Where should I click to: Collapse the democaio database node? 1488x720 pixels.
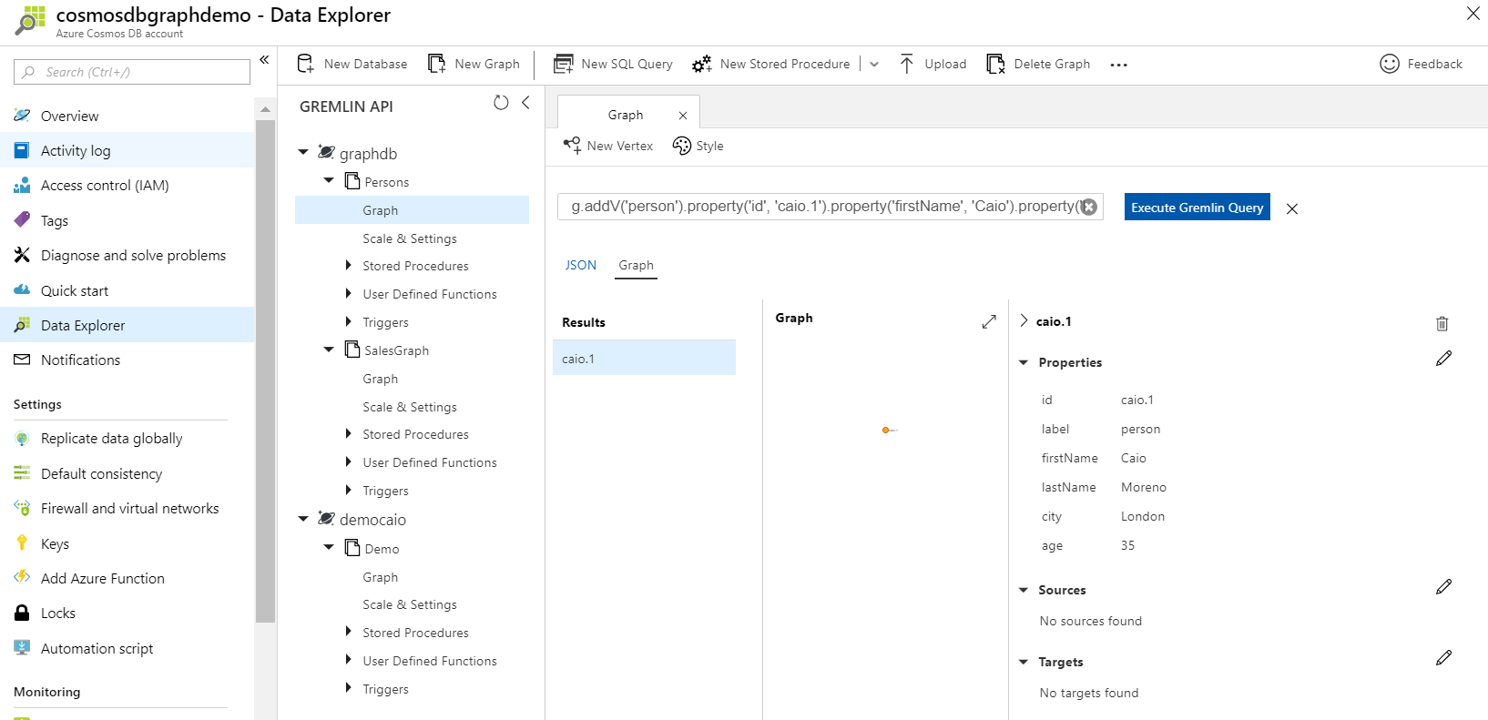point(303,519)
